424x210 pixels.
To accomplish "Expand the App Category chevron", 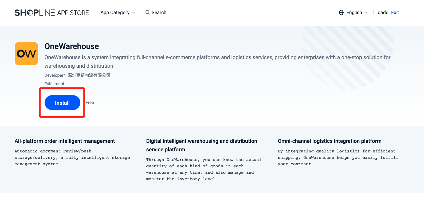I will pos(133,13).
